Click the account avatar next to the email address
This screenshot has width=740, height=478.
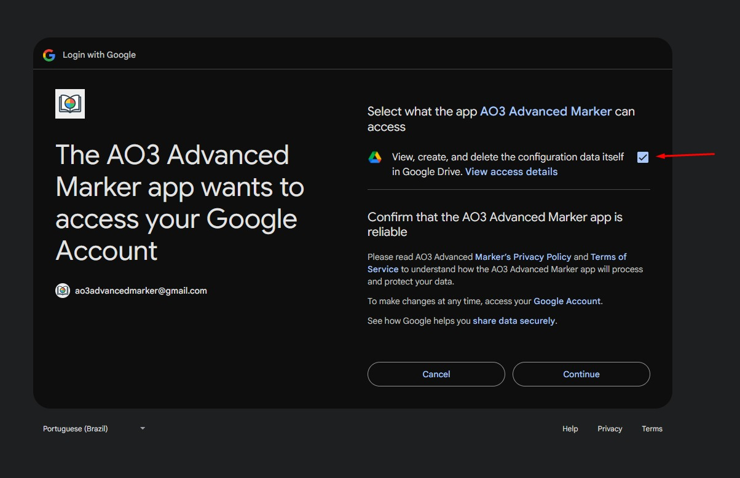click(63, 291)
